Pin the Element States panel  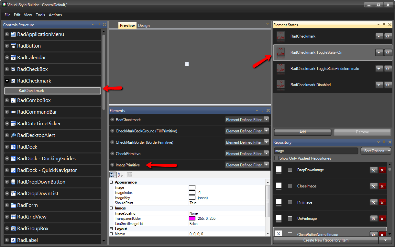(x=384, y=25)
